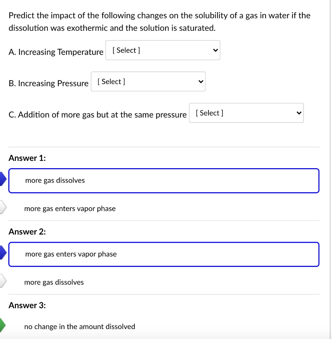
Task: Choose 'more gas dissolves' under Answer 2
Action: [x=54, y=282]
